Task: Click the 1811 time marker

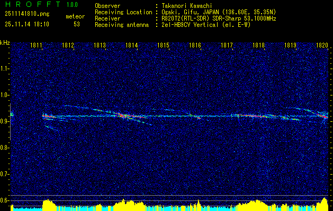Action: pos(37,45)
